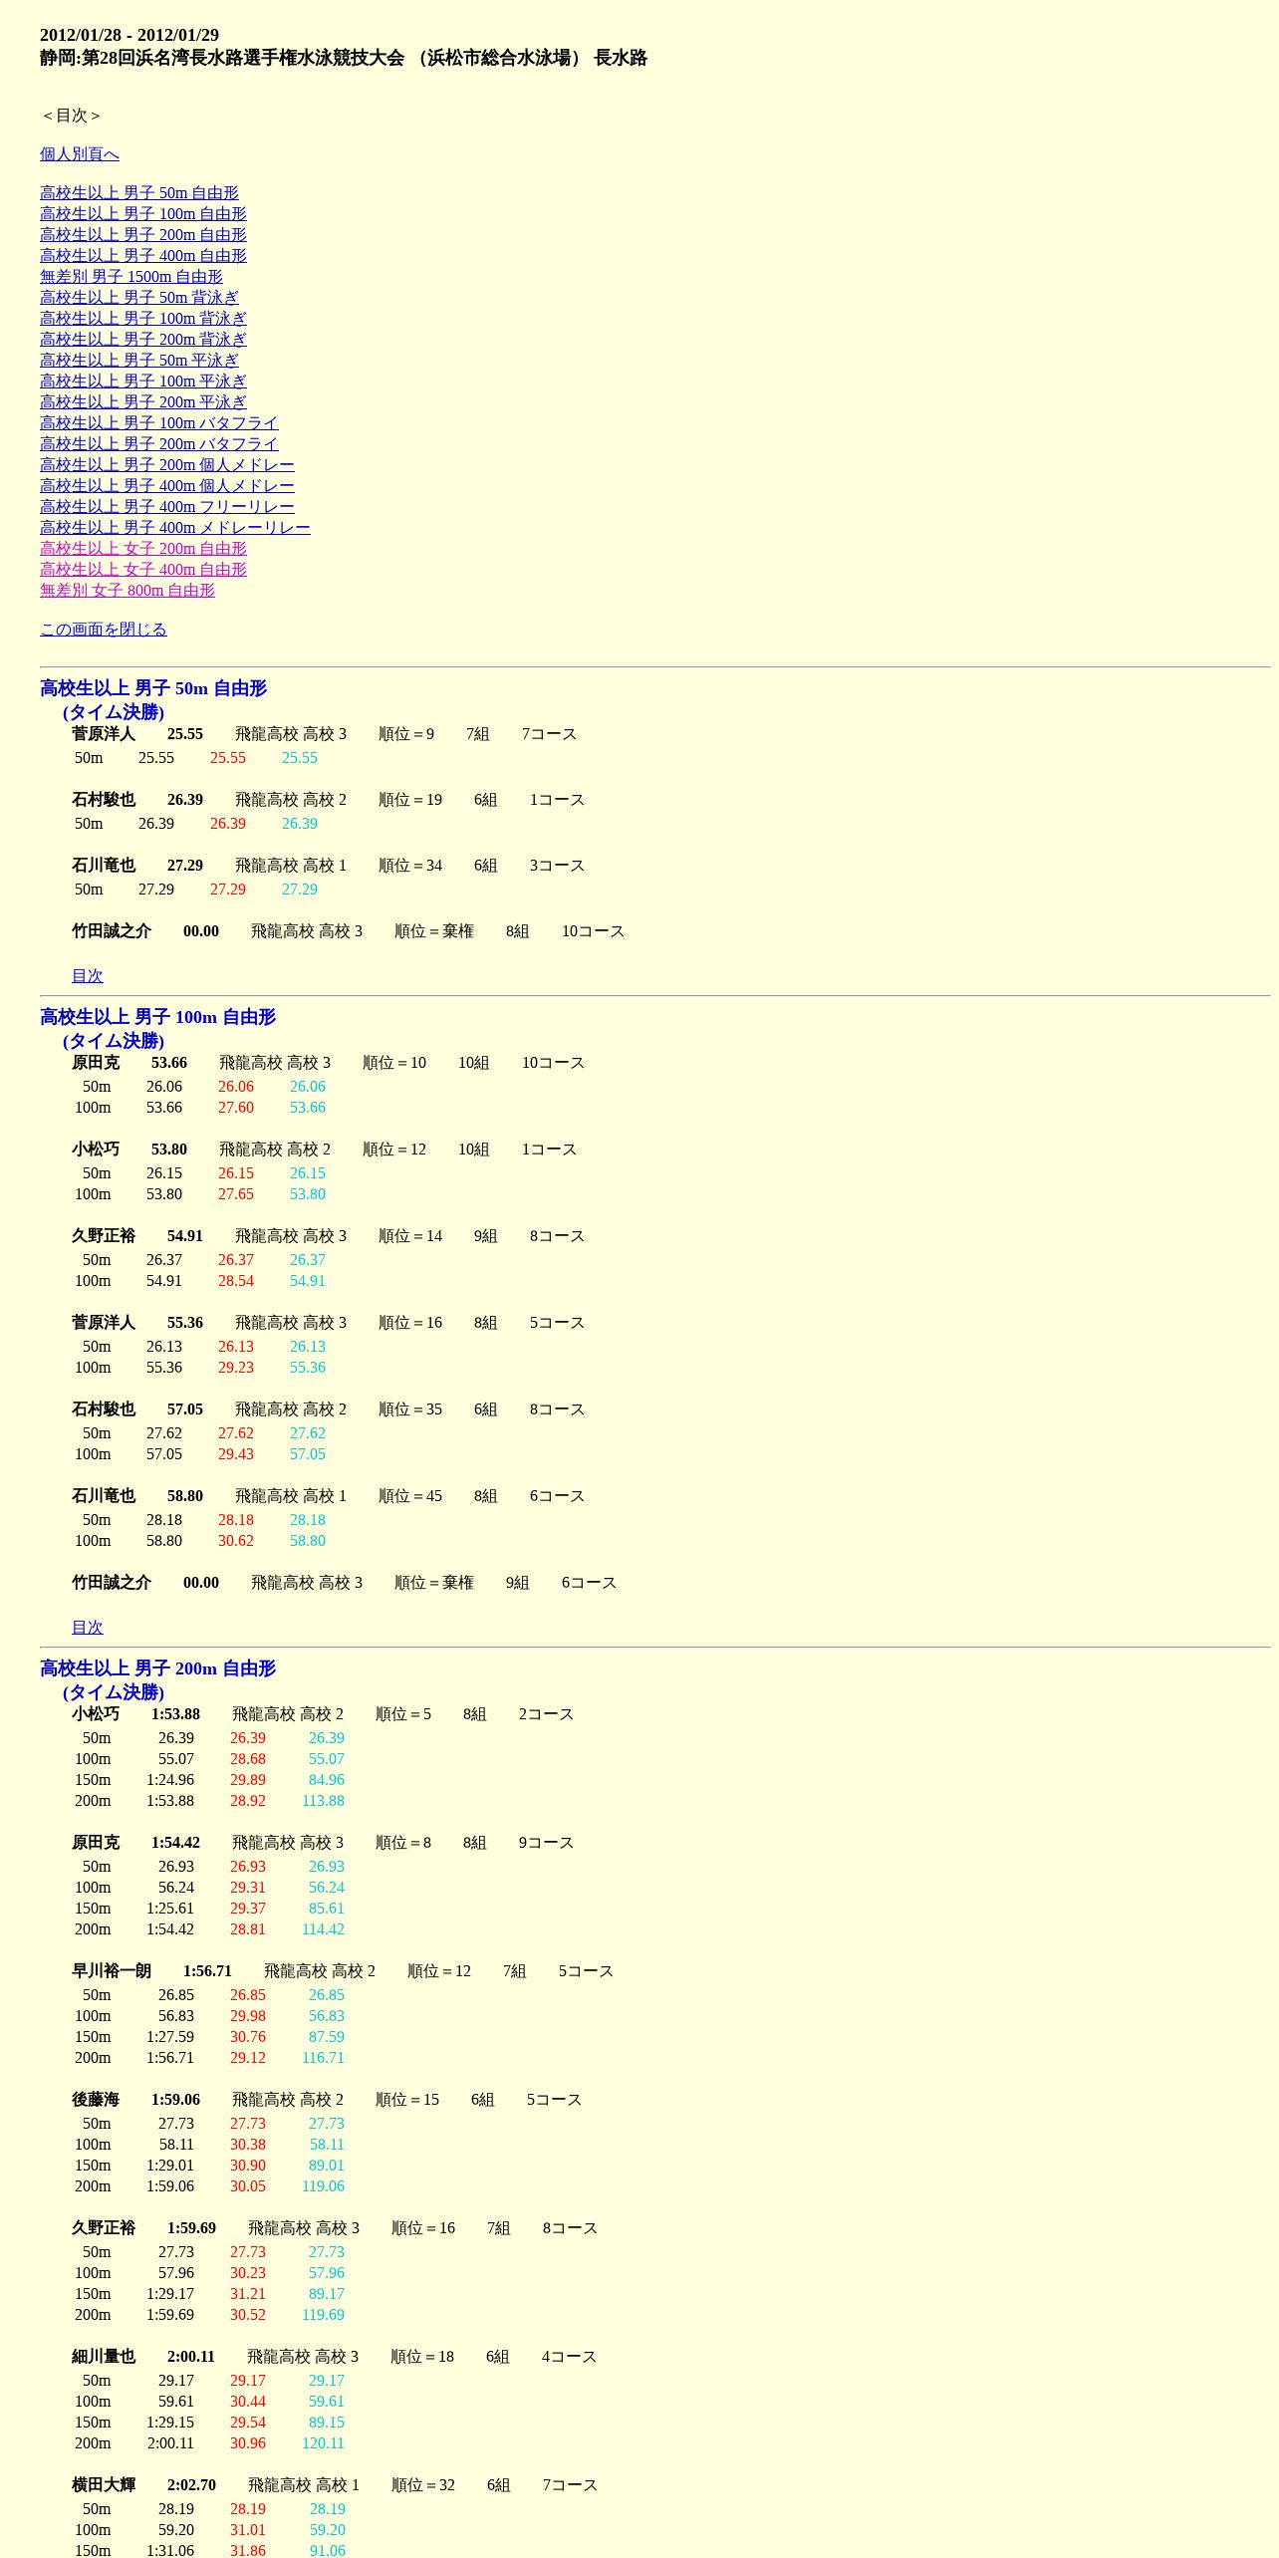Open 高校生以上 男子 400m 個人メドレー link
This screenshot has width=1279, height=2558.
pyautogui.click(x=167, y=486)
